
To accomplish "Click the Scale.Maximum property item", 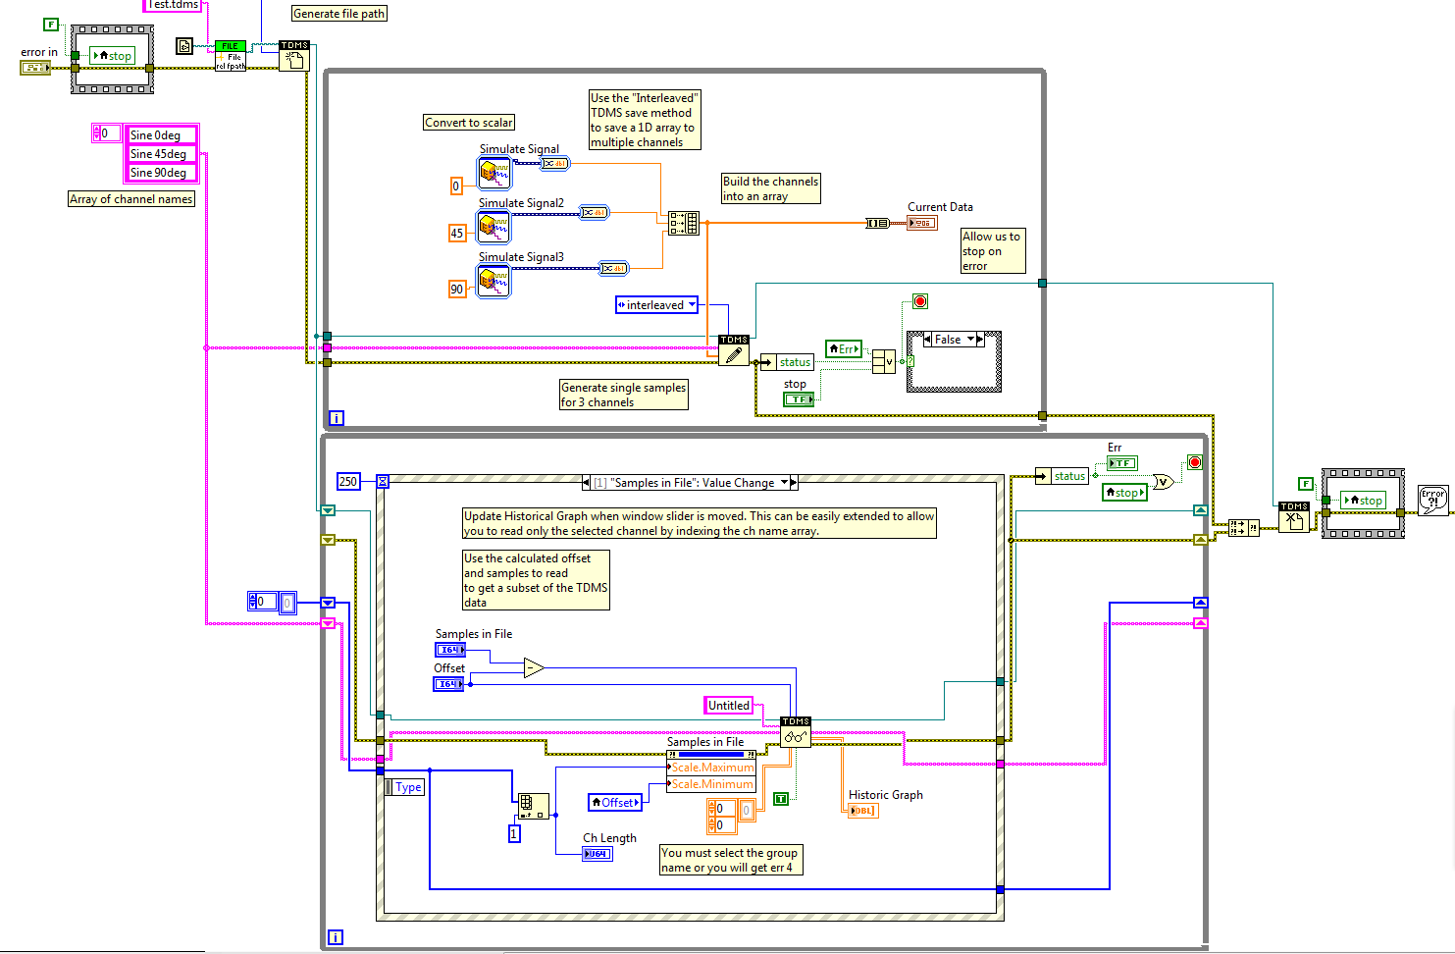I will 711,768.
